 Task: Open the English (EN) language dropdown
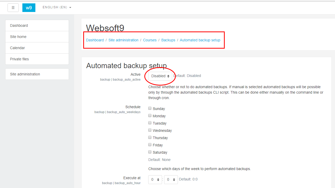coord(57,7)
